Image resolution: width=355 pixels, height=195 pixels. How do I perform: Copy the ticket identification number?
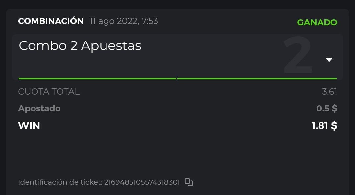pyautogui.click(x=189, y=182)
